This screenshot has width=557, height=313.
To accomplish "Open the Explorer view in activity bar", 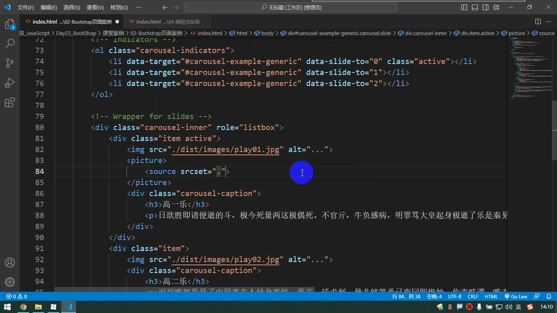I will (10, 24).
